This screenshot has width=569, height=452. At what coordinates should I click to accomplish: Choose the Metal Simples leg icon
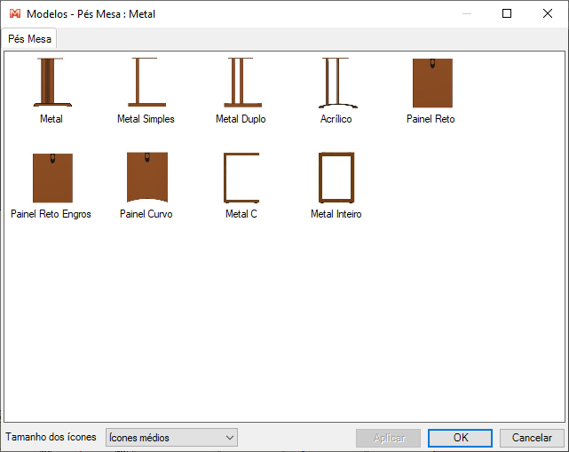tap(146, 82)
